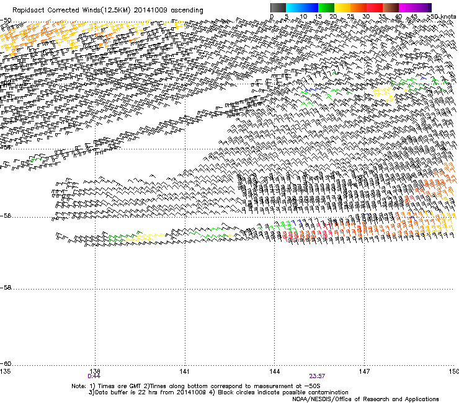Choose the magenta 40-45 knots legend swatch

tap(407, 7)
